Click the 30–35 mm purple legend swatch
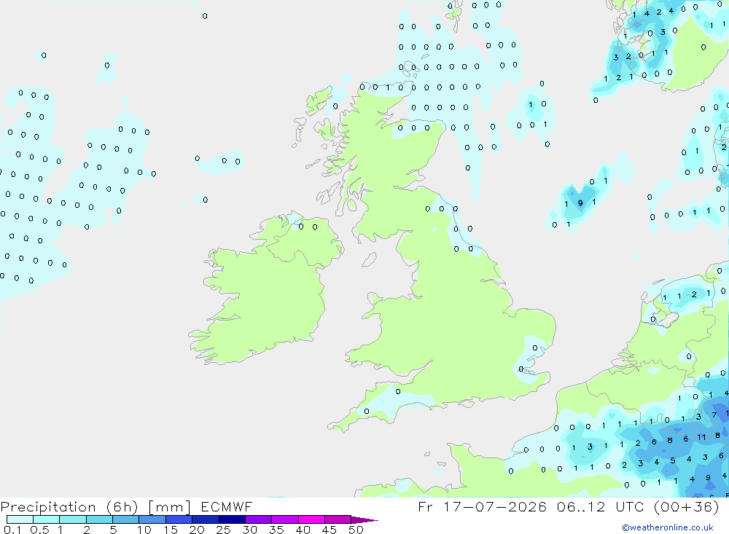The image size is (729, 534). coord(259,519)
